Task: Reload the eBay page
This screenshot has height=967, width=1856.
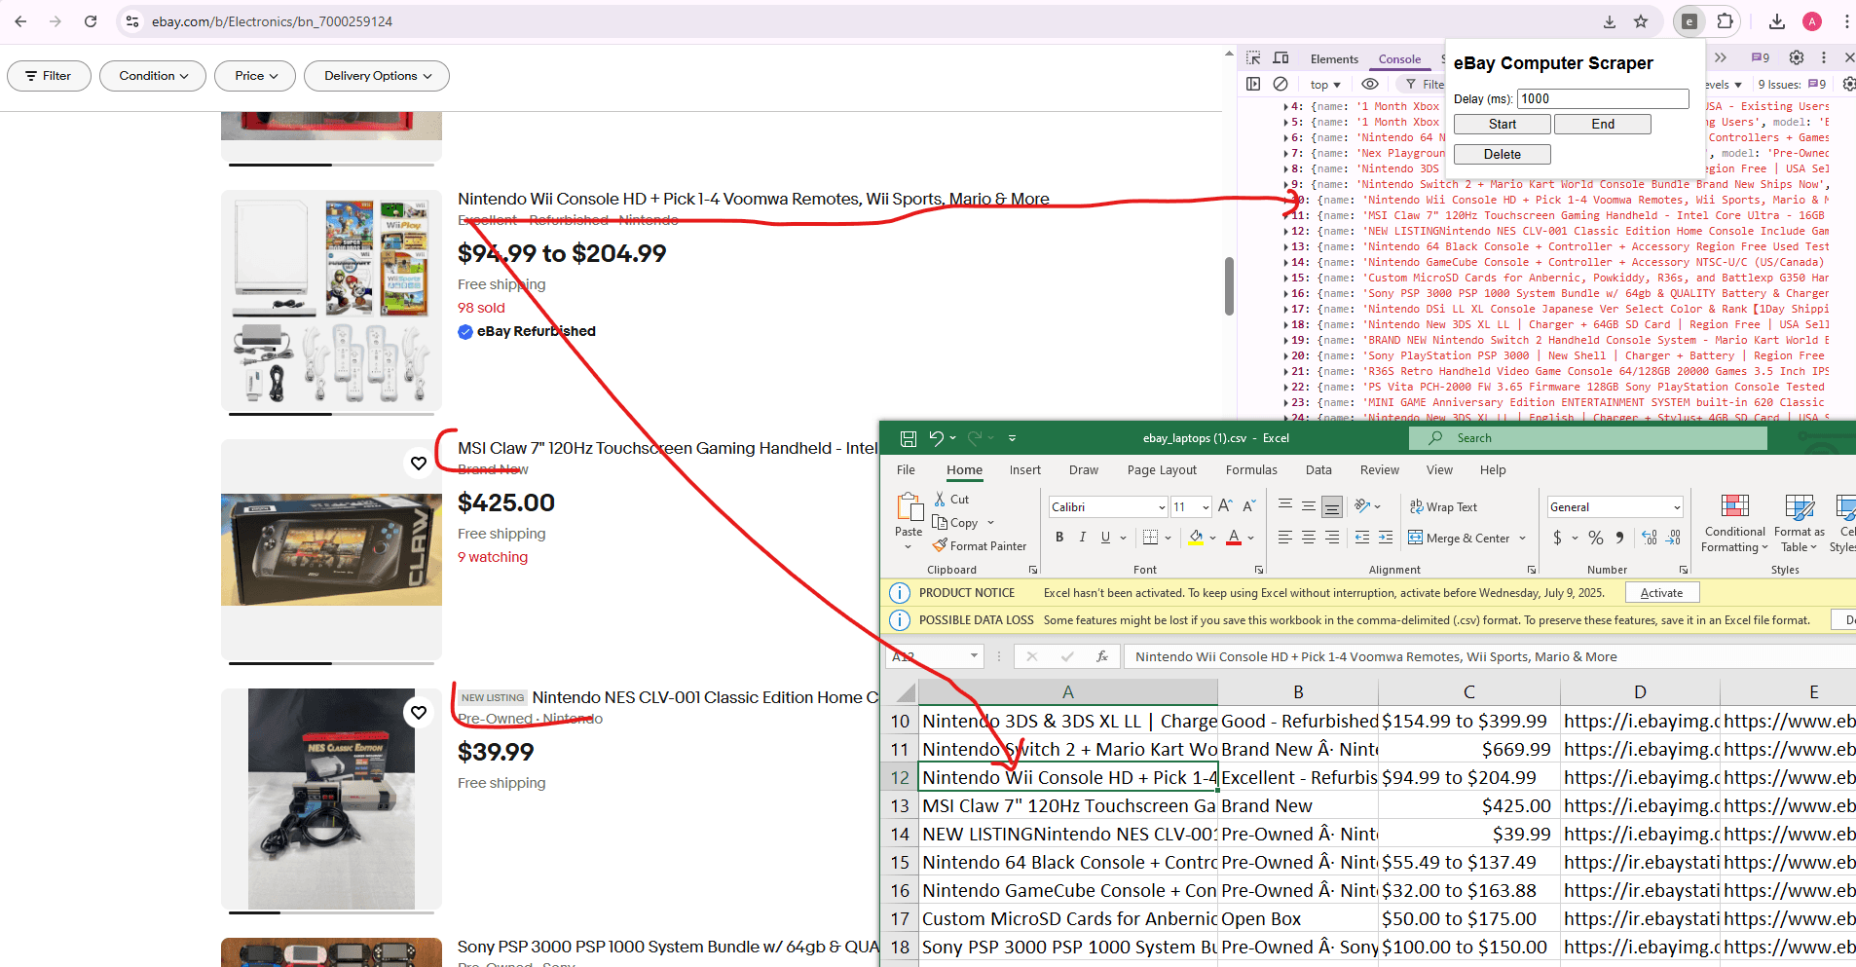Action: point(91,21)
